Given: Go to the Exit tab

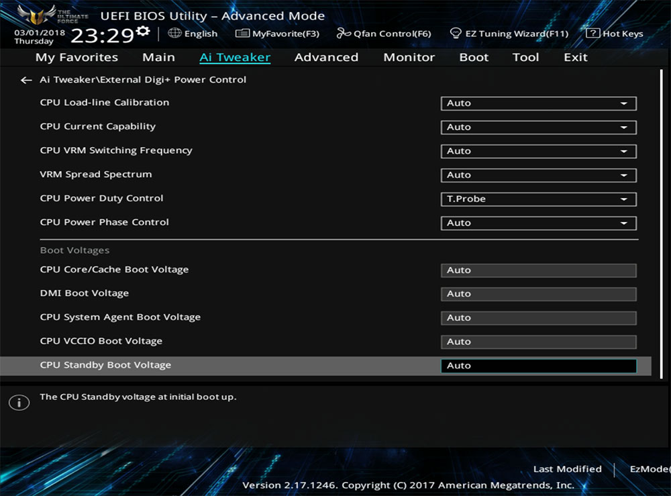Looking at the screenshot, I should 576,57.
